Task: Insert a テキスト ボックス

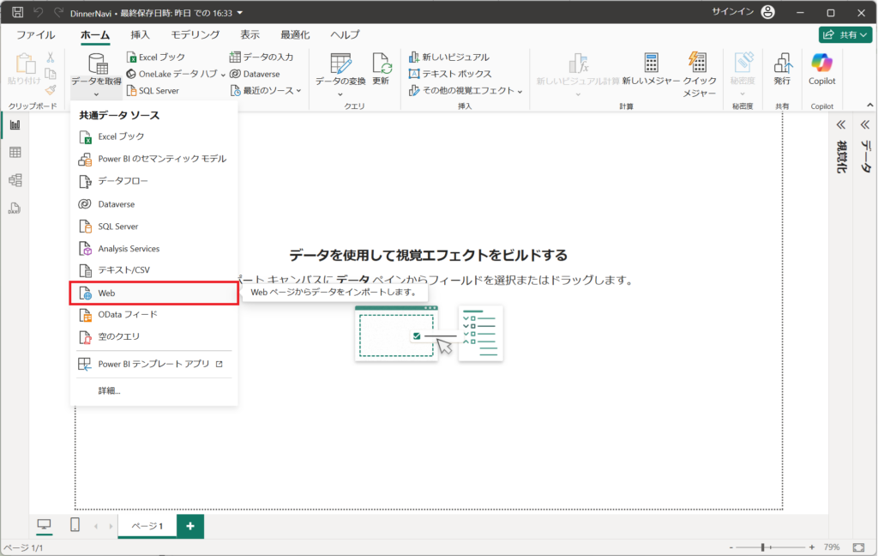Action: (450, 74)
